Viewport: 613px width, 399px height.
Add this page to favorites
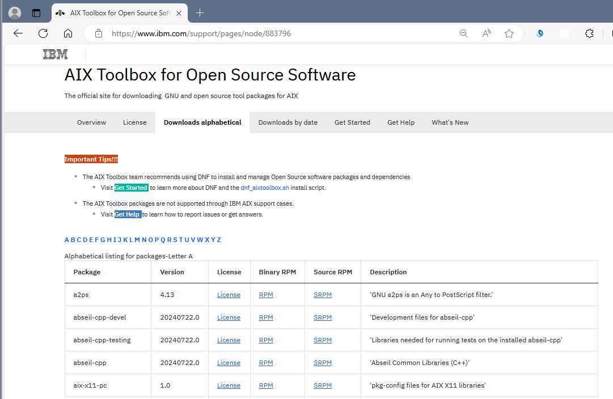tap(509, 33)
